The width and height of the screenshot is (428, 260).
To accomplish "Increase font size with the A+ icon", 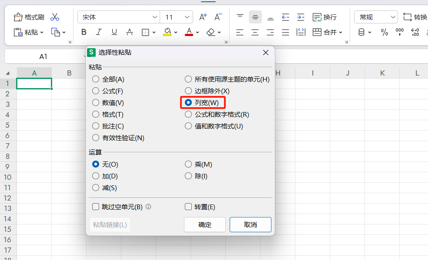I will tap(202, 16).
